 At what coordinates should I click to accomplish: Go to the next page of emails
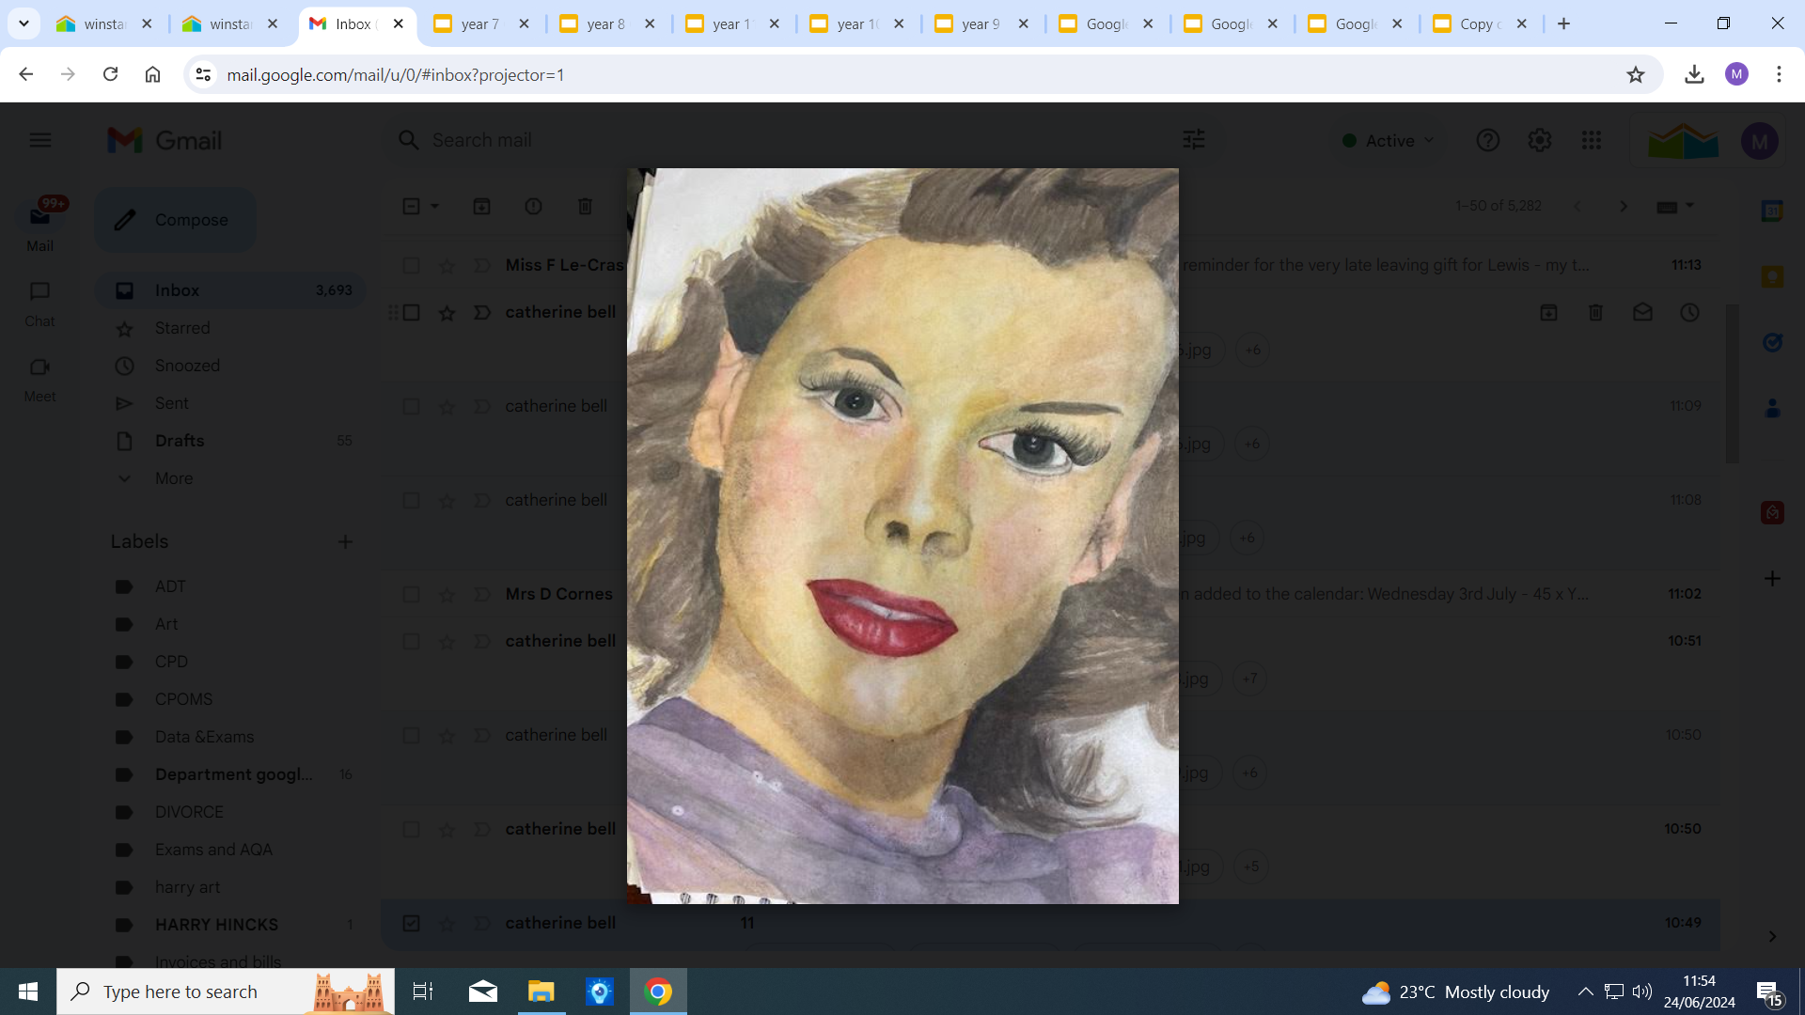click(1623, 206)
